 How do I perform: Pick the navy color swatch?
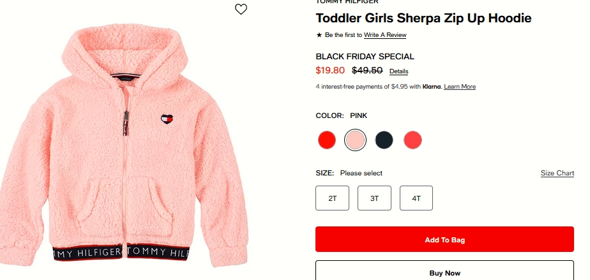pyautogui.click(x=384, y=140)
